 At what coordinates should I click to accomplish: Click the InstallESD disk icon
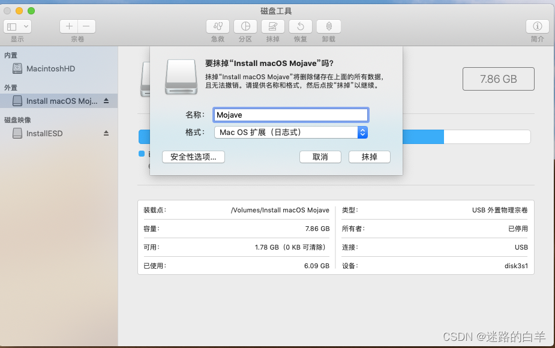click(x=17, y=133)
